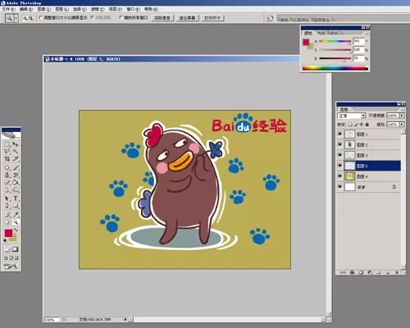The image size is (410, 328).
Task: Click zoom-in icon in options bar
Action: coord(25,18)
